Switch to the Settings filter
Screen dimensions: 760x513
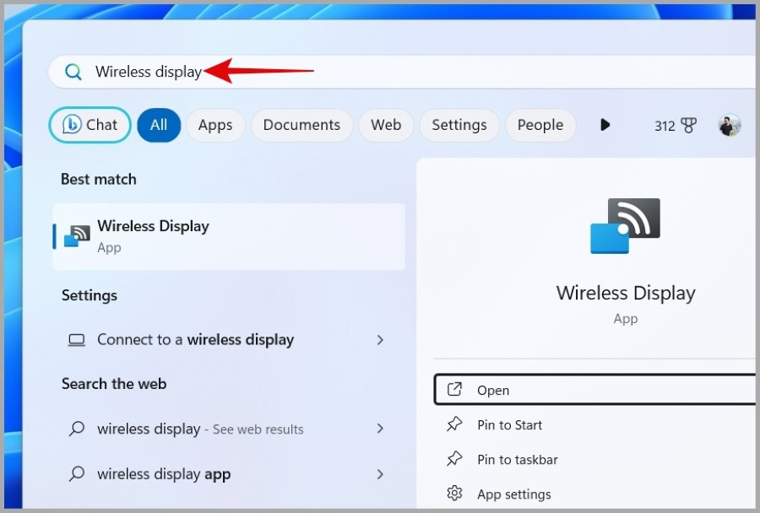[x=459, y=125]
